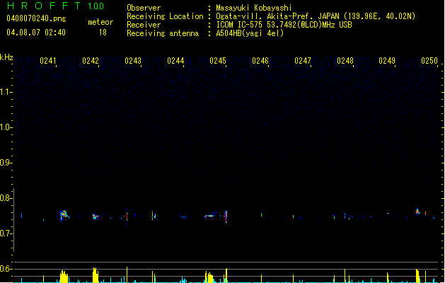The height and width of the screenshot is (283, 445).
Task: Click the 0249 time marker
Action: point(387,61)
